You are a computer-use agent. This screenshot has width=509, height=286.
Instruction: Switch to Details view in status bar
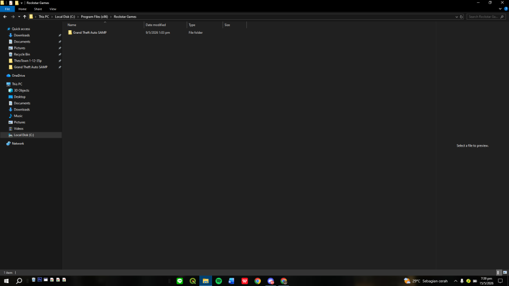[x=499, y=273]
